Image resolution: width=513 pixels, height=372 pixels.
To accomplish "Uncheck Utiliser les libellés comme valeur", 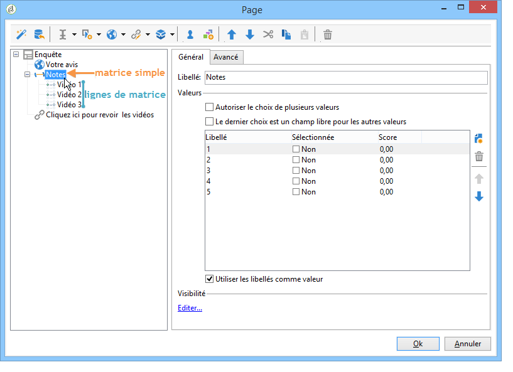I will 209,279.
